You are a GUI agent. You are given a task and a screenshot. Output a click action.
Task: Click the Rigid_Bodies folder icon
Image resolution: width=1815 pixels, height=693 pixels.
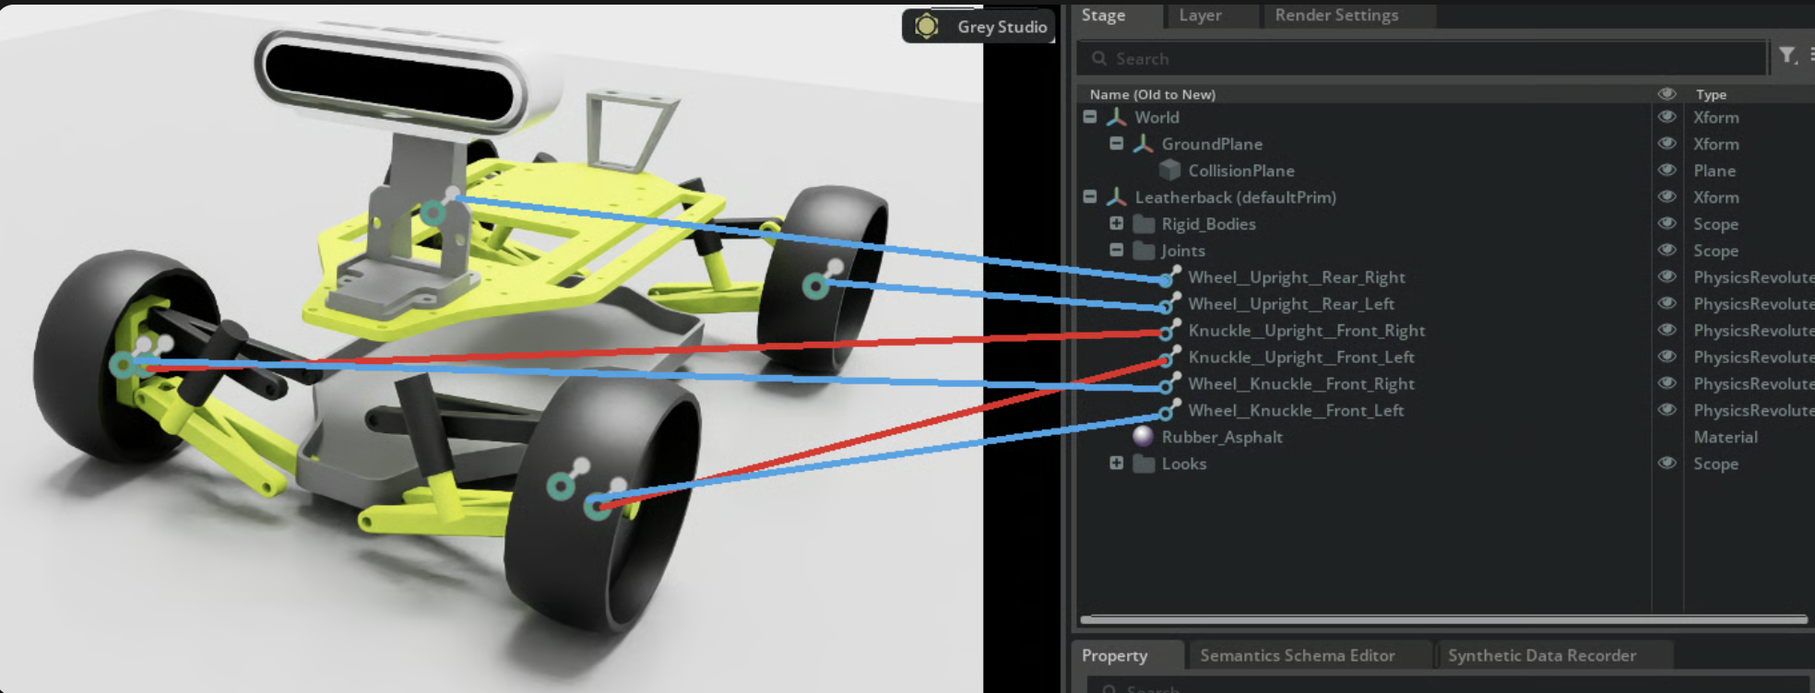click(x=1144, y=224)
